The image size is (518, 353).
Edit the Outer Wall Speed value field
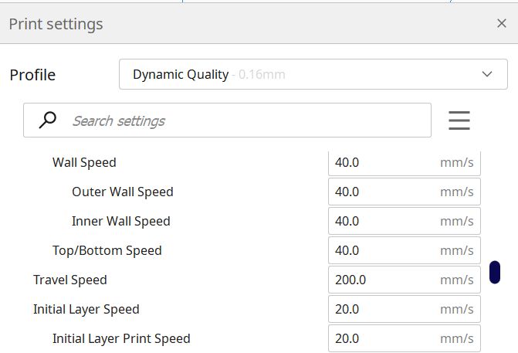click(405, 192)
